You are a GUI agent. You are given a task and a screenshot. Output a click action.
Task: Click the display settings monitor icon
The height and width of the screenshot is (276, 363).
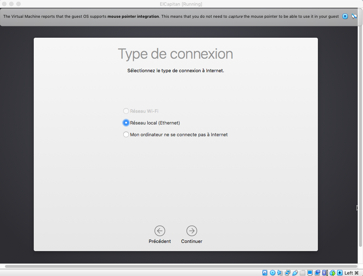pos(310,273)
